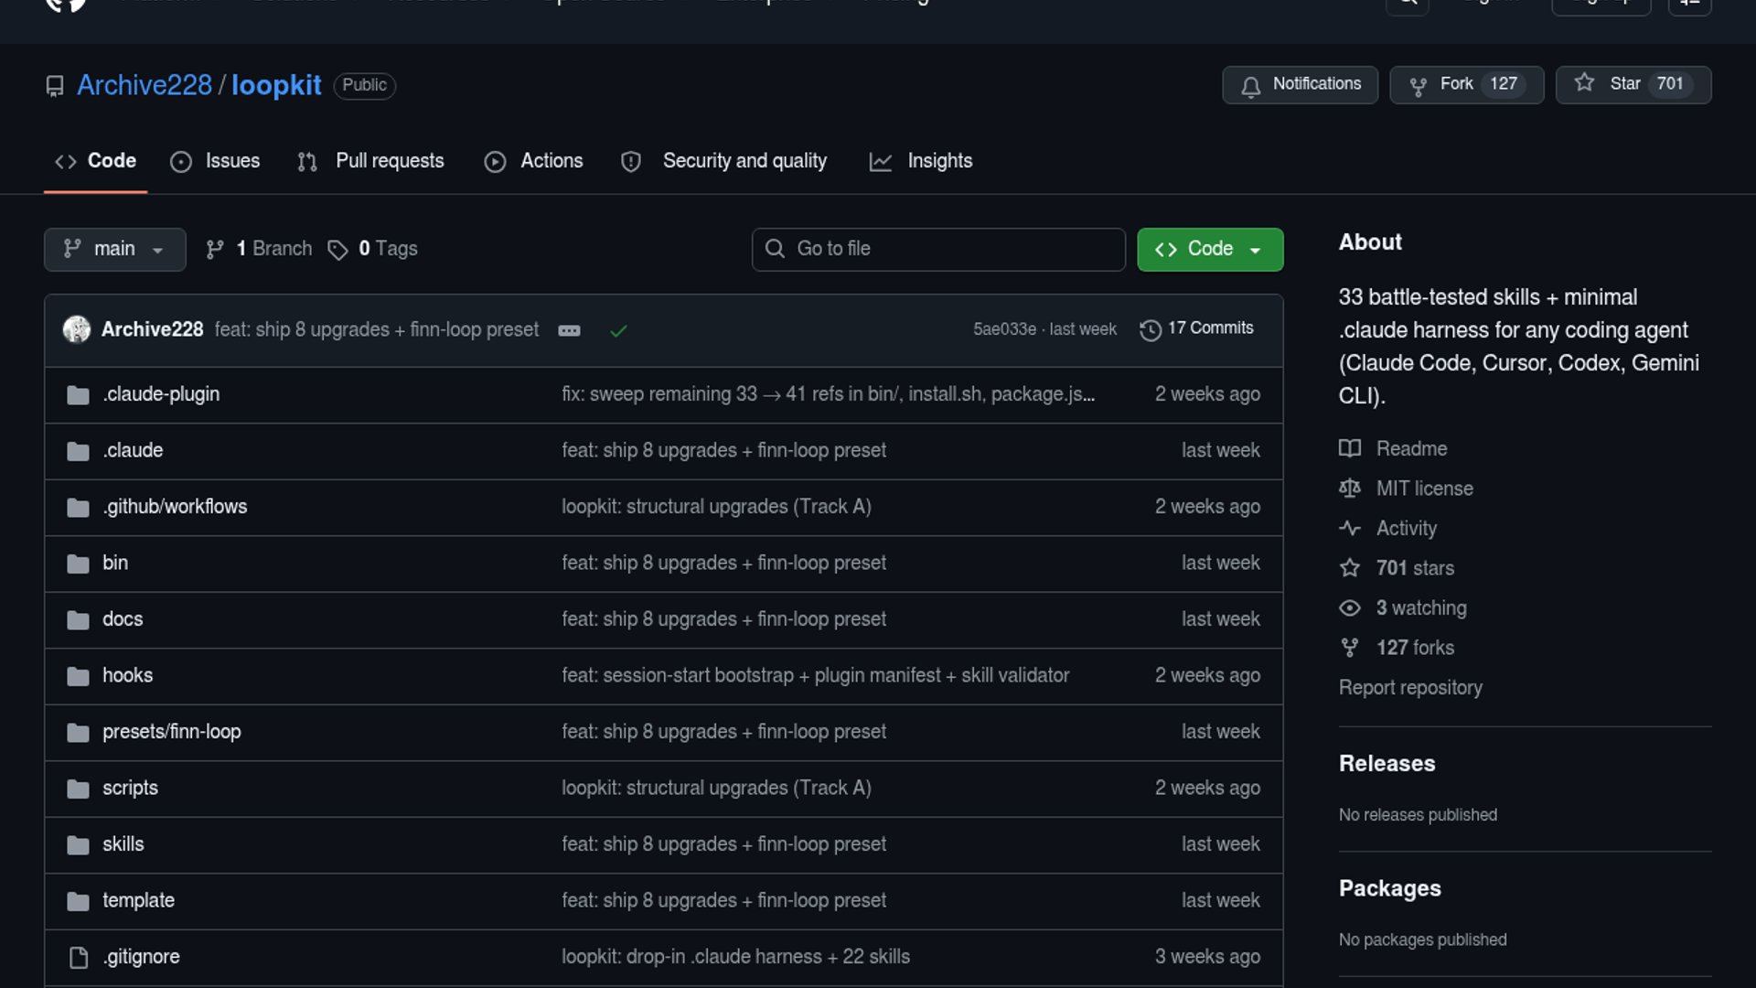Open the .claude-plugin folder

point(161,394)
